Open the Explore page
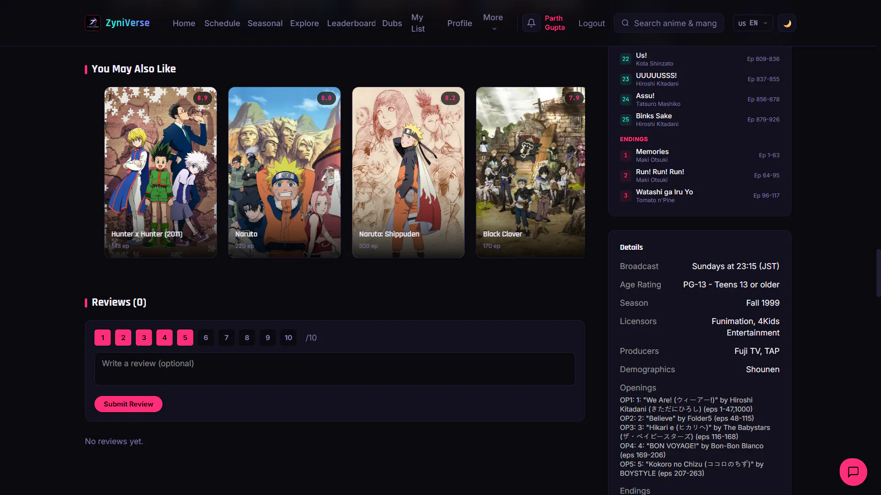This screenshot has width=881, height=495. (x=304, y=23)
